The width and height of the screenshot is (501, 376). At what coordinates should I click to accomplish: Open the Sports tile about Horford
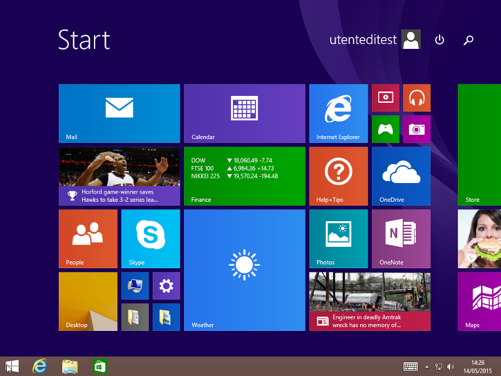pos(120,176)
